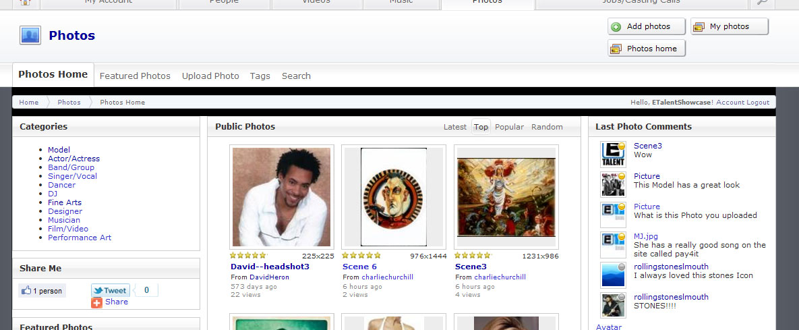Switch to the Featured Photos tab
This screenshot has width=799, height=330.
coord(135,76)
